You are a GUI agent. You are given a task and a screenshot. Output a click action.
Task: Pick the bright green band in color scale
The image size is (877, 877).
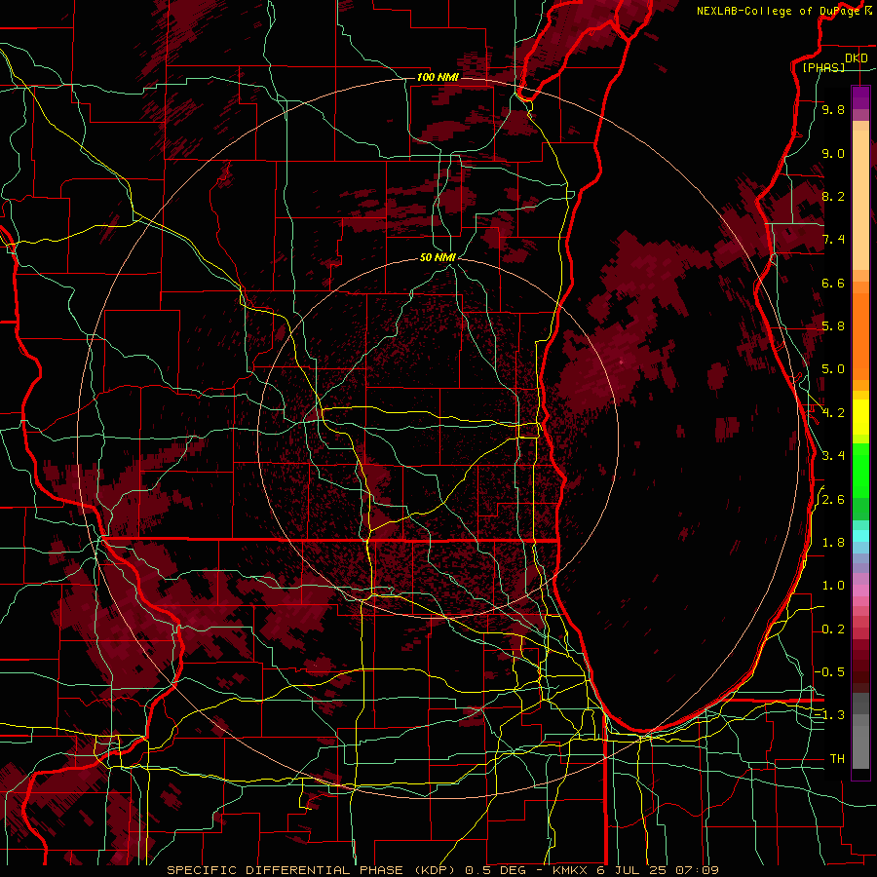coord(860,470)
